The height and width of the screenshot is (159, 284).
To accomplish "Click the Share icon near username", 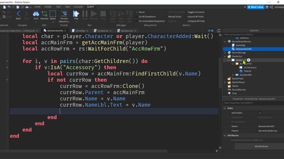I will pos(271,7).
